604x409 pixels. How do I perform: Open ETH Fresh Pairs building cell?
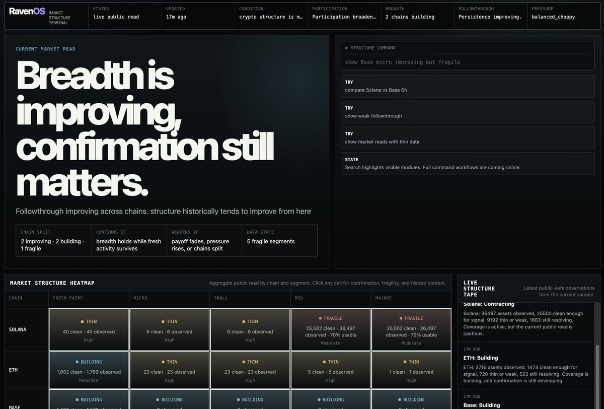pyautogui.click(x=89, y=370)
